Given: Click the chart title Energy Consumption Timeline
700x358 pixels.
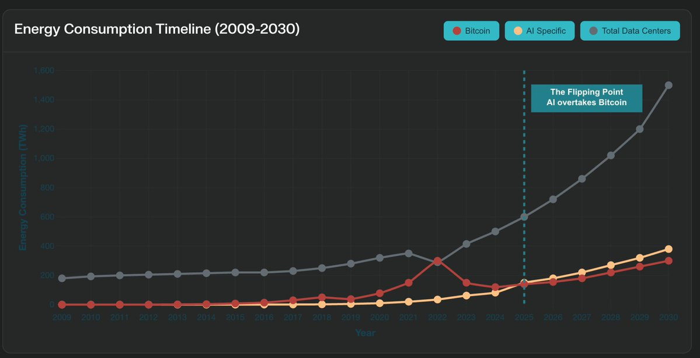Looking at the screenshot, I should coord(156,29).
